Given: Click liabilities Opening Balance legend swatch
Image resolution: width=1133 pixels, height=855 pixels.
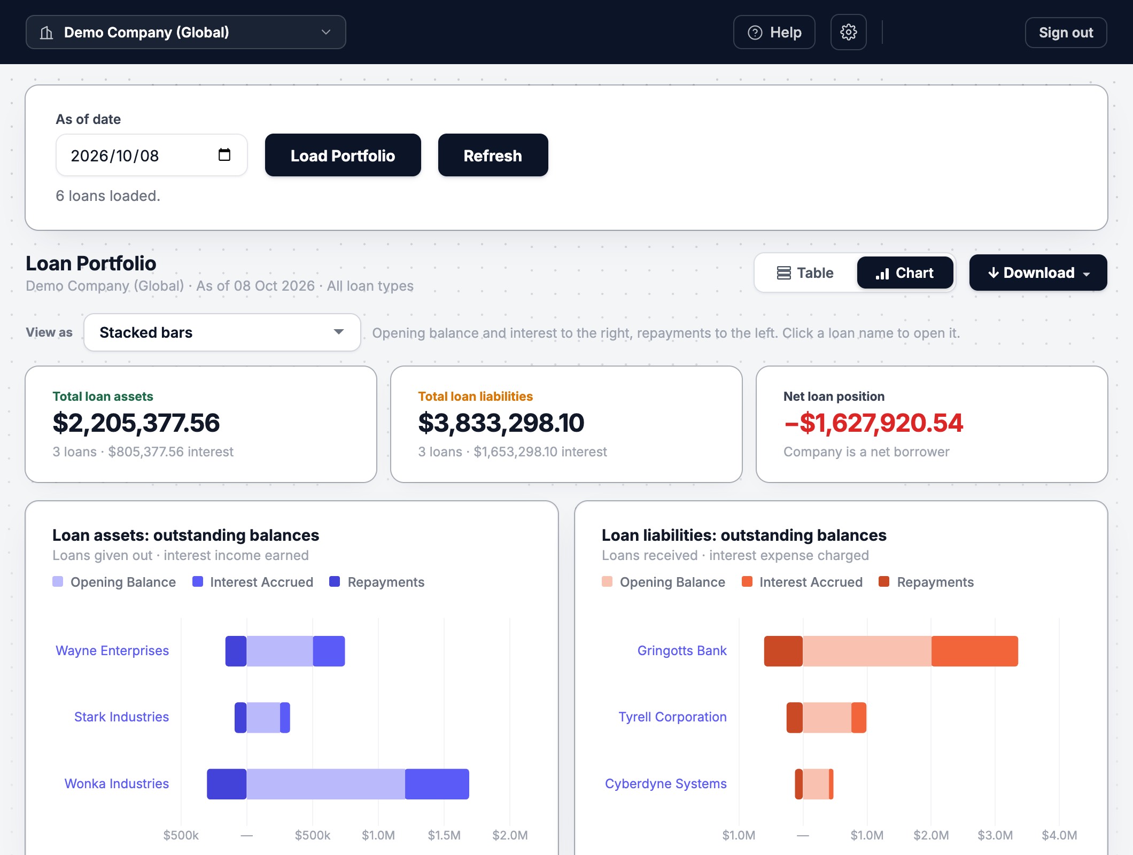Looking at the screenshot, I should 607,581.
